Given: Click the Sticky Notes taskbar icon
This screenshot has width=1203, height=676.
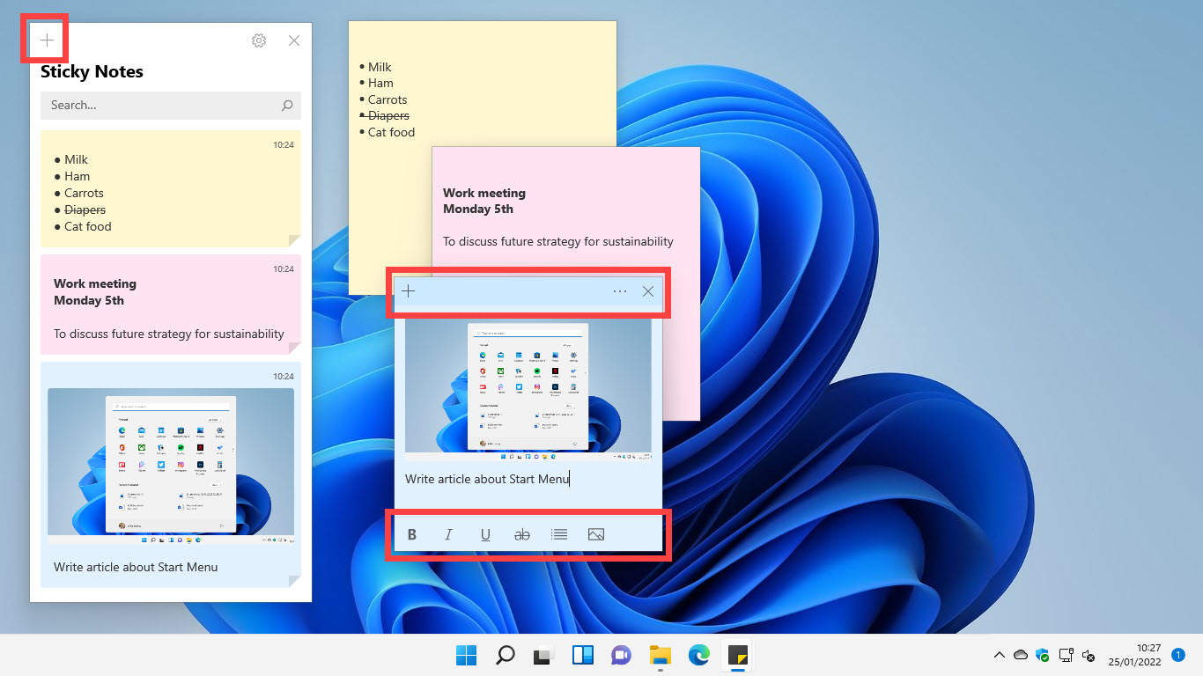Looking at the screenshot, I should point(736,655).
